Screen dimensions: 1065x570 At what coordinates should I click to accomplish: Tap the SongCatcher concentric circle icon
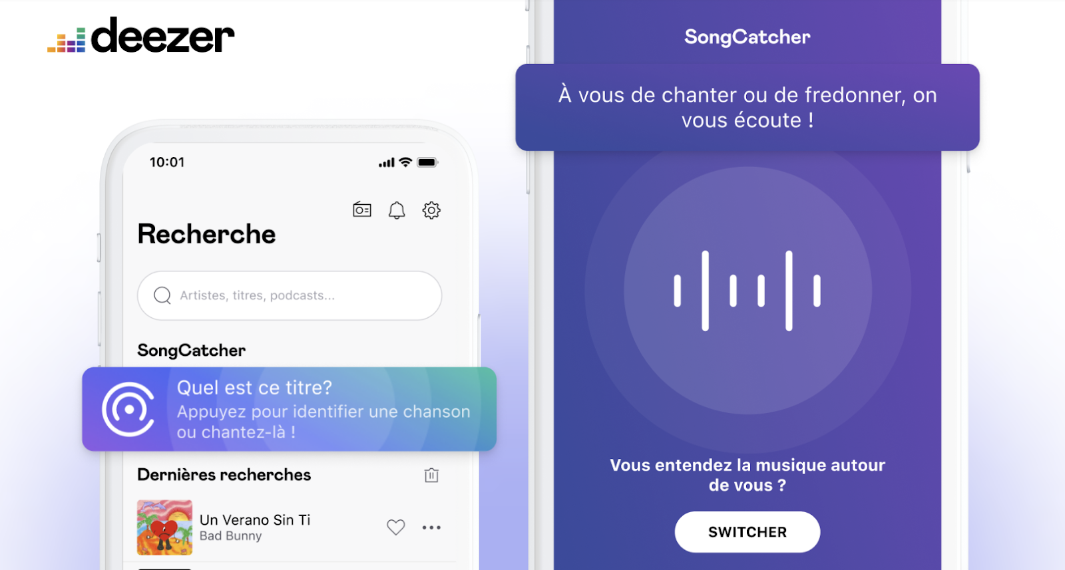click(x=128, y=409)
